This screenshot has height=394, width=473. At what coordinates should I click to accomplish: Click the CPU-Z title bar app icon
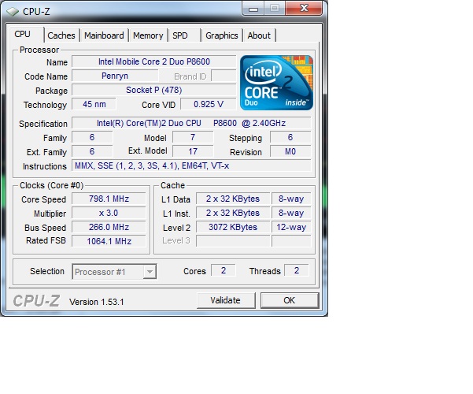pyautogui.click(x=13, y=12)
